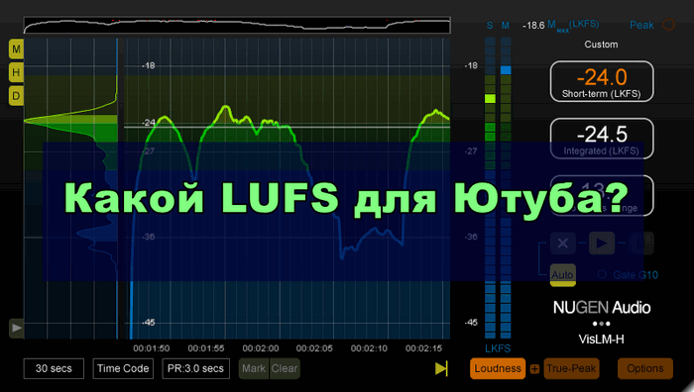Image resolution: width=694 pixels, height=392 pixels.
Task: Click the M meter column label
Action: (x=505, y=26)
